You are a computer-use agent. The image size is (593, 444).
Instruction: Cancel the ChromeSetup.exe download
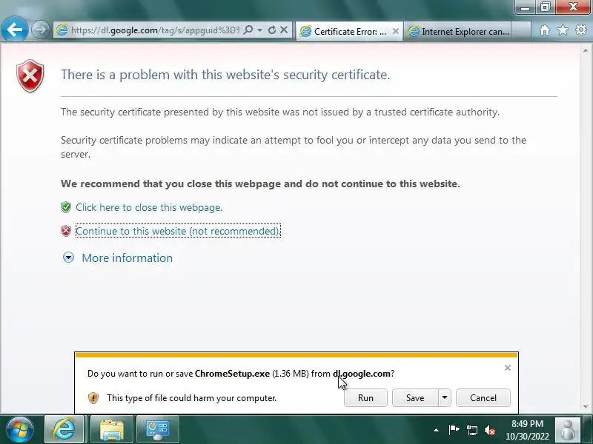tap(483, 398)
